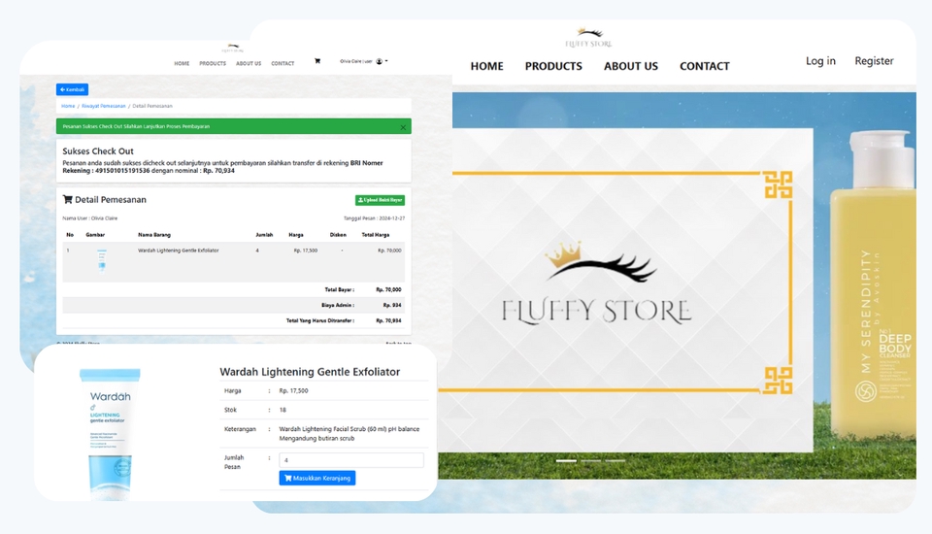Click 'Wardah Lightening Gentle Exfoliator' table cell

(x=179, y=250)
